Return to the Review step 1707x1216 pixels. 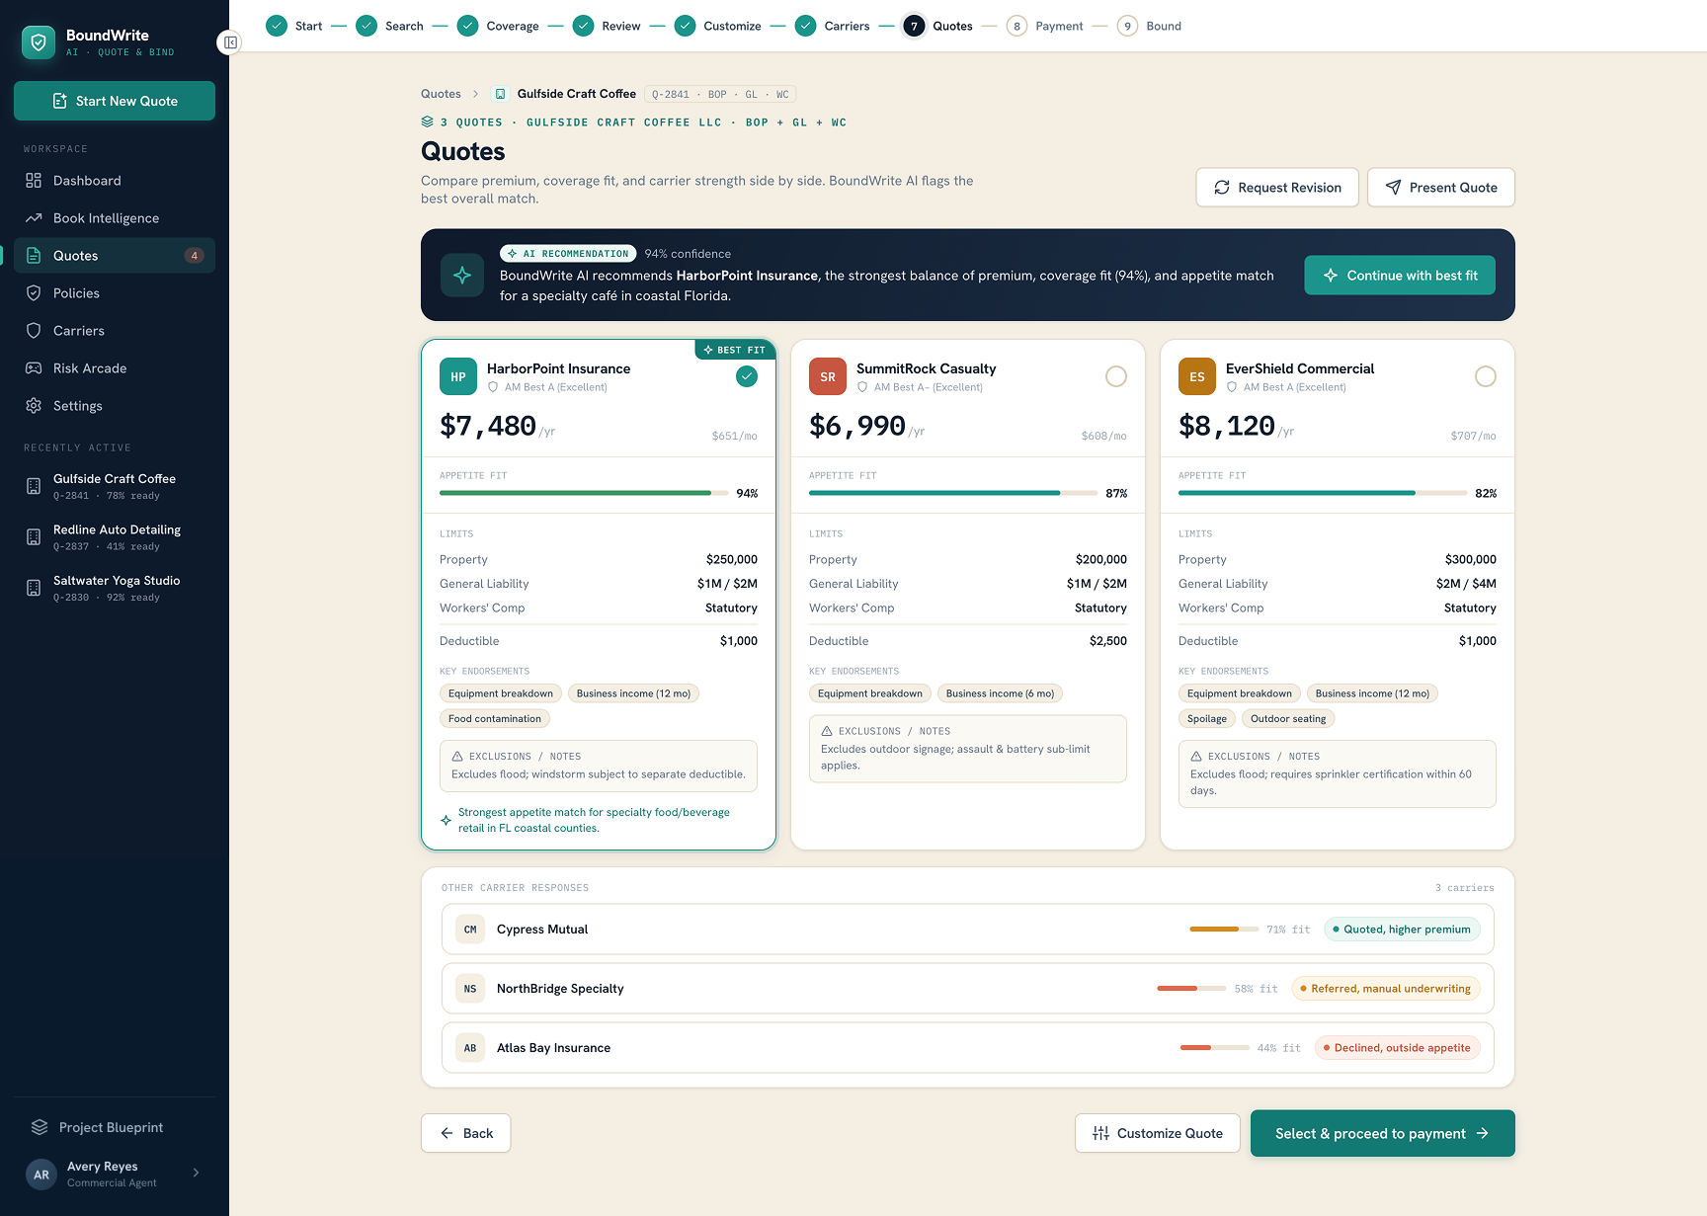click(608, 26)
